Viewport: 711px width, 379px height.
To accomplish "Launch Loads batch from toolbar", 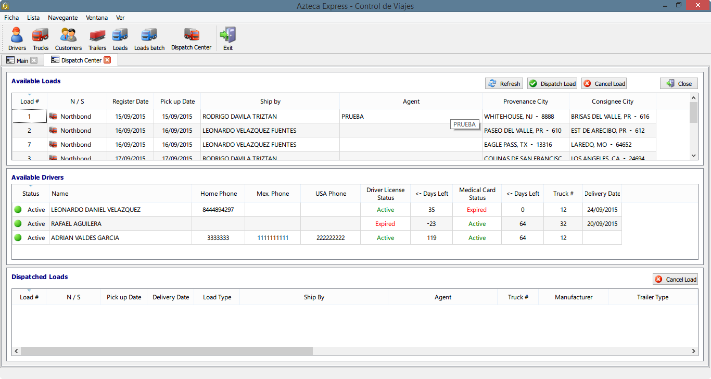I will 149,39.
